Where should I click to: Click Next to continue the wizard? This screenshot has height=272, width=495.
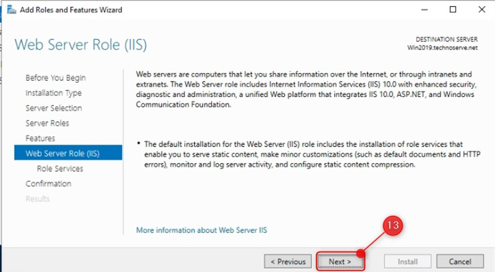coord(340,261)
